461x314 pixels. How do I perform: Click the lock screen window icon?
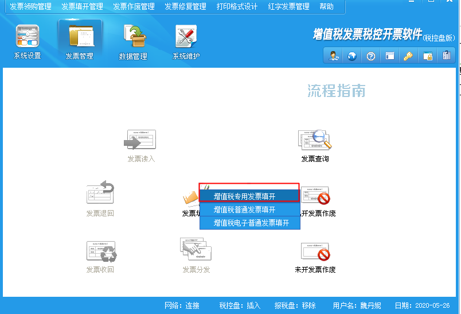(428, 56)
